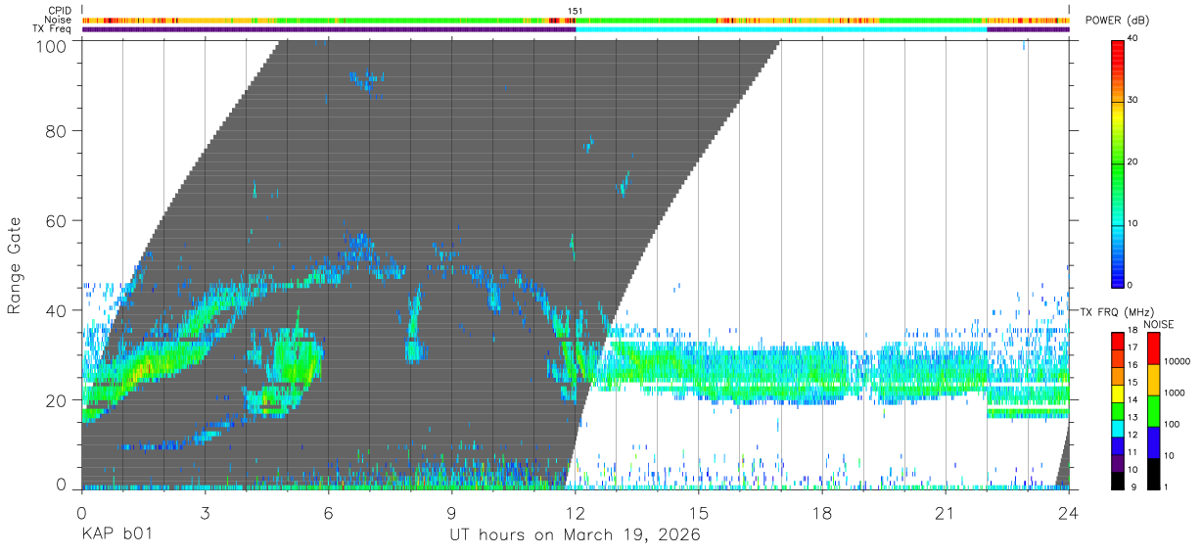Click the red 18 MHz block in TX FRQ legend
Viewport: 1202px width, 555px height.
click(x=1118, y=342)
